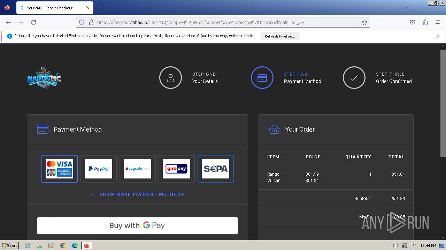Pick giropay payment method
The height and width of the screenshot is (250, 446).
(177, 169)
